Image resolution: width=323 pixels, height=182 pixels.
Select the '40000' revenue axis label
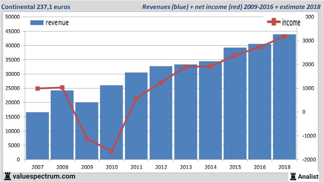coord(13,46)
